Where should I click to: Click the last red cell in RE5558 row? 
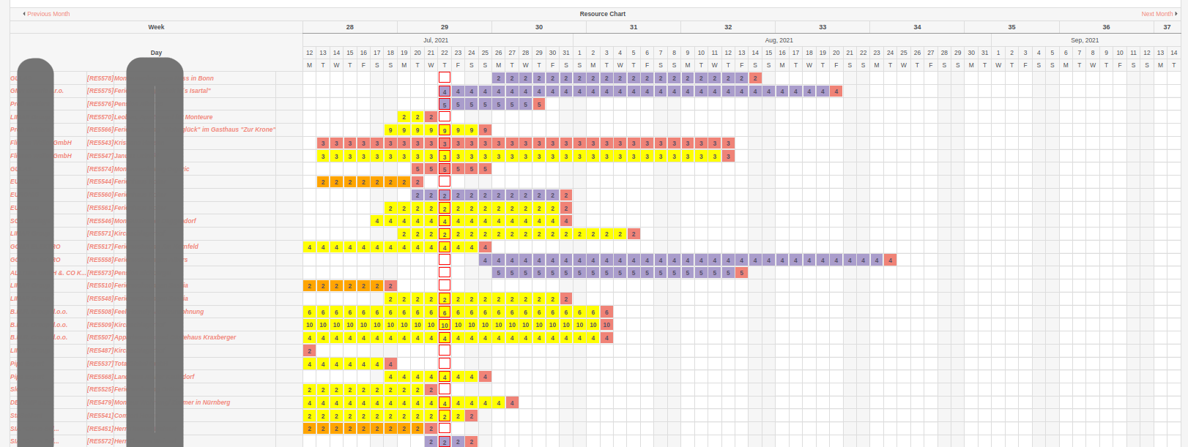point(891,260)
